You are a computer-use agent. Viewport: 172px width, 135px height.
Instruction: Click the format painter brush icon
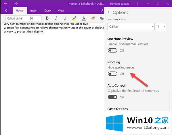(x=93, y=18)
